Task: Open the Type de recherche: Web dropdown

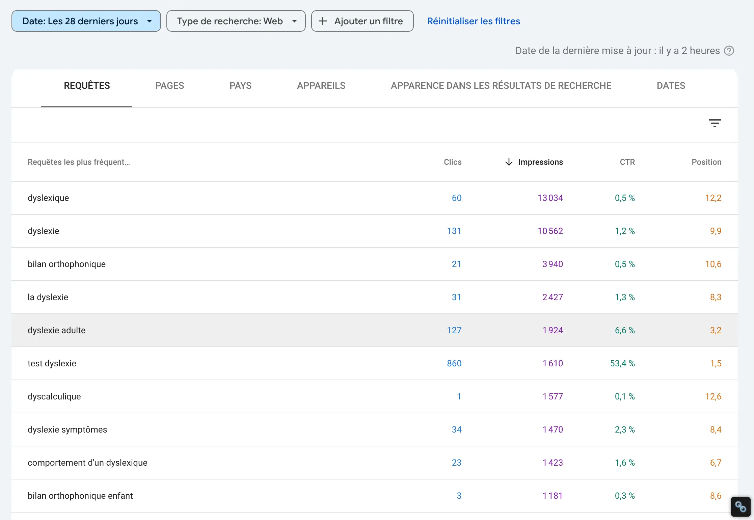Action: tap(236, 21)
